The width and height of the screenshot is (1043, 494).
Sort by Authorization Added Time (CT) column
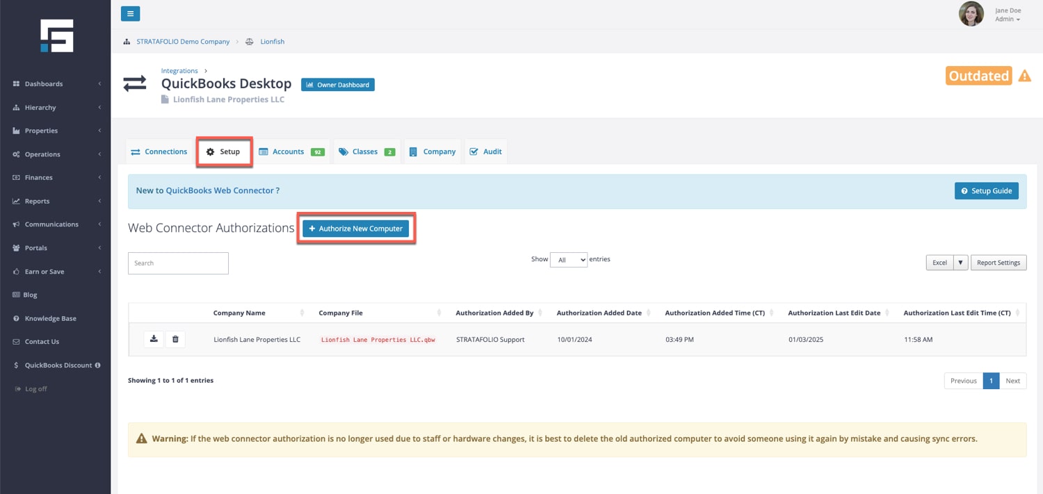[719, 313]
